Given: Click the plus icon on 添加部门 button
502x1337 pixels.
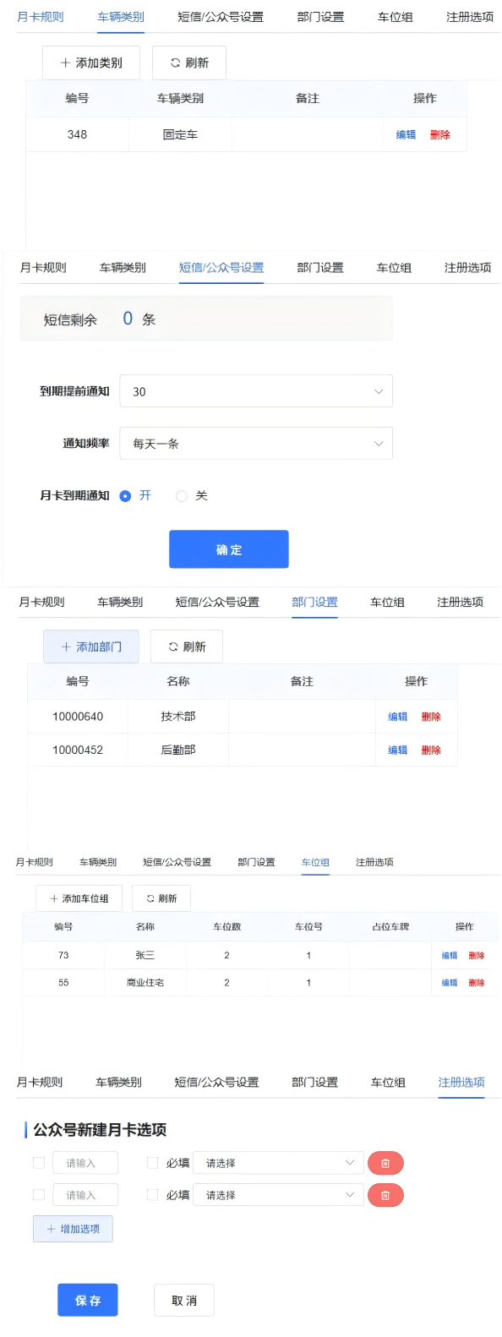Looking at the screenshot, I should point(66,647).
